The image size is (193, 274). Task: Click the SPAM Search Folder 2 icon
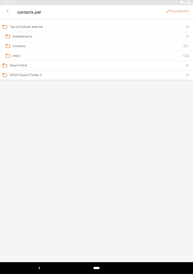click(5, 75)
